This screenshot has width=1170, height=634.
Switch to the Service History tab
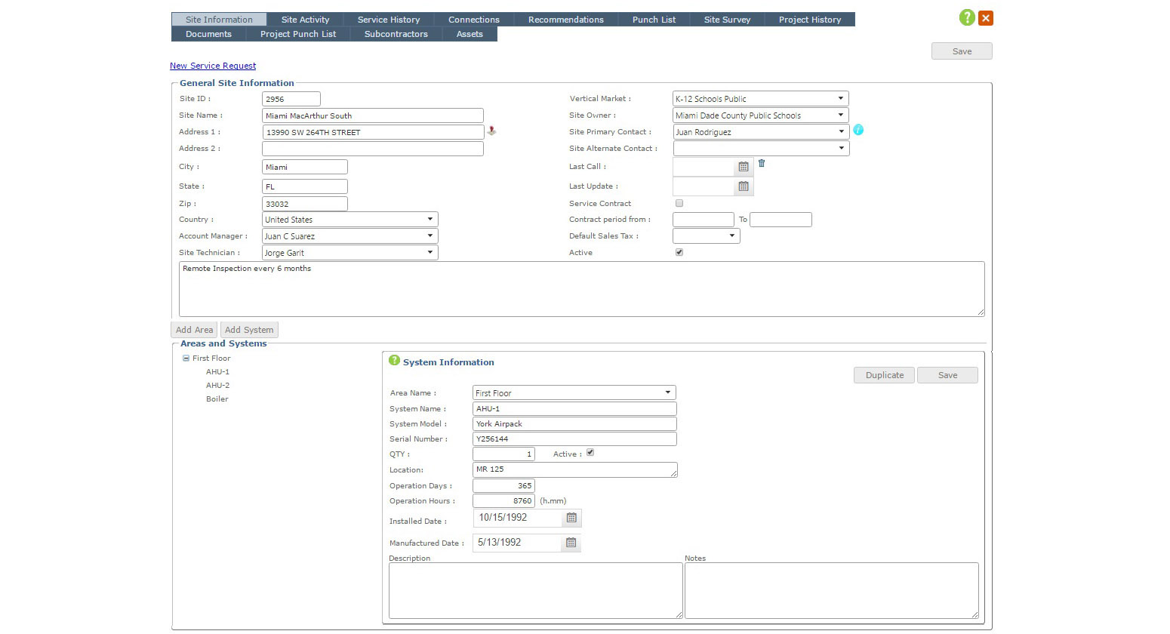pyautogui.click(x=388, y=20)
